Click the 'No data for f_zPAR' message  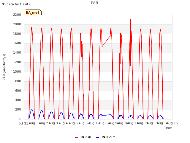click(x=16, y=4)
